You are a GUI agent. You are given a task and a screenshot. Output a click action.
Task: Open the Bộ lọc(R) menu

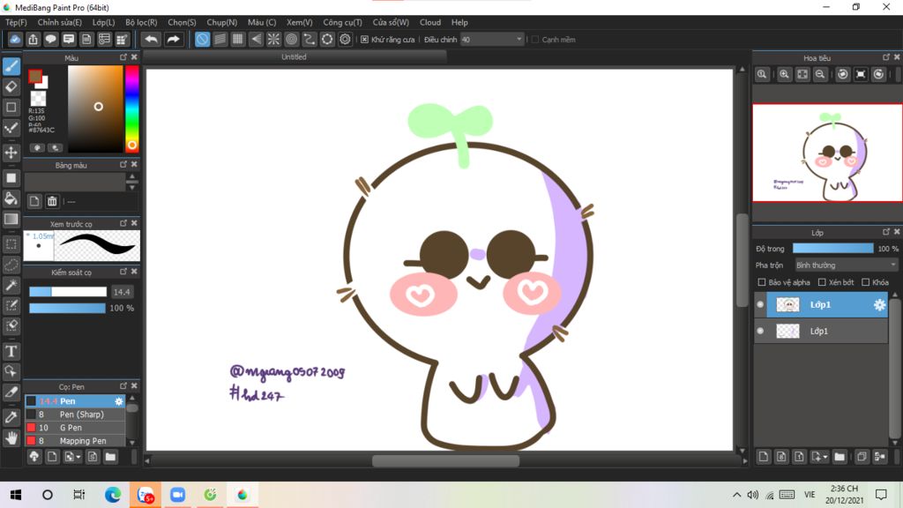tap(141, 22)
